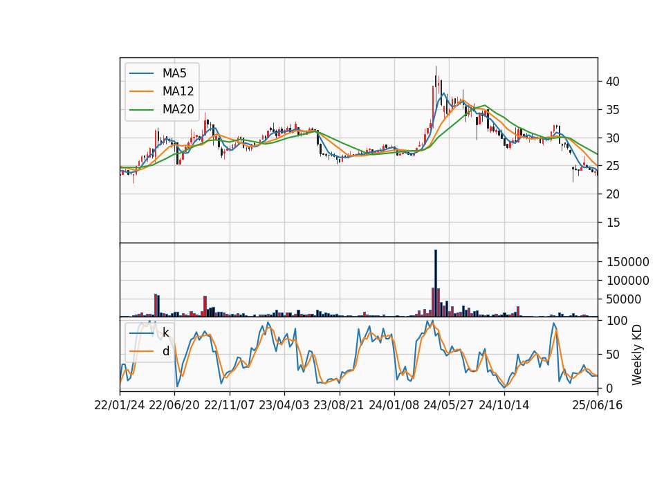Click the Weekly KD axis label
Viewport: 664px width, 477px height.
[x=637, y=355]
